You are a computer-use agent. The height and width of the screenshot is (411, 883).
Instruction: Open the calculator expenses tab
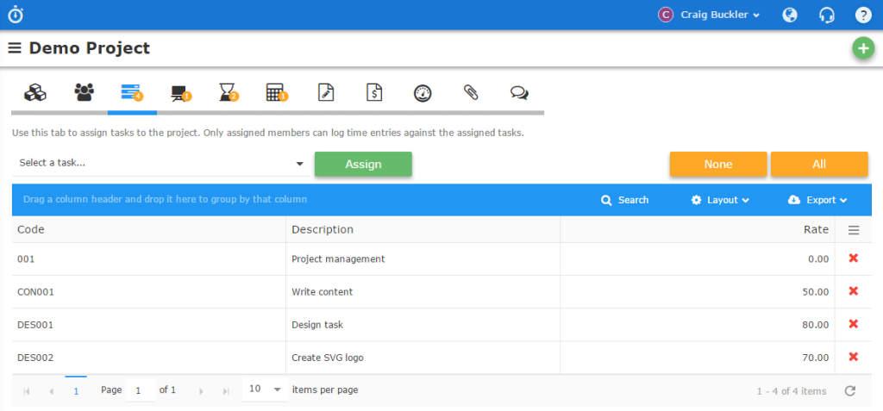pyautogui.click(x=277, y=92)
